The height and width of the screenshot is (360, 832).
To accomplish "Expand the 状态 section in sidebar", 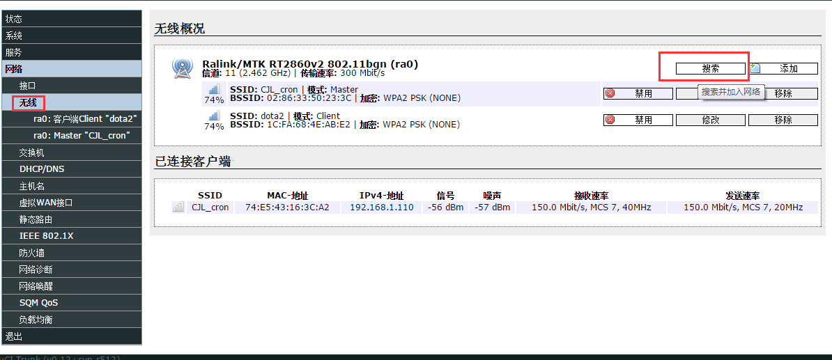I will point(14,19).
